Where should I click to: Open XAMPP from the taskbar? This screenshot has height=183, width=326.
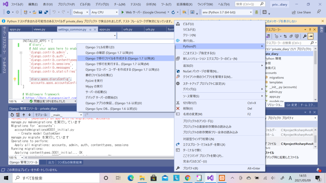click(222, 178)
